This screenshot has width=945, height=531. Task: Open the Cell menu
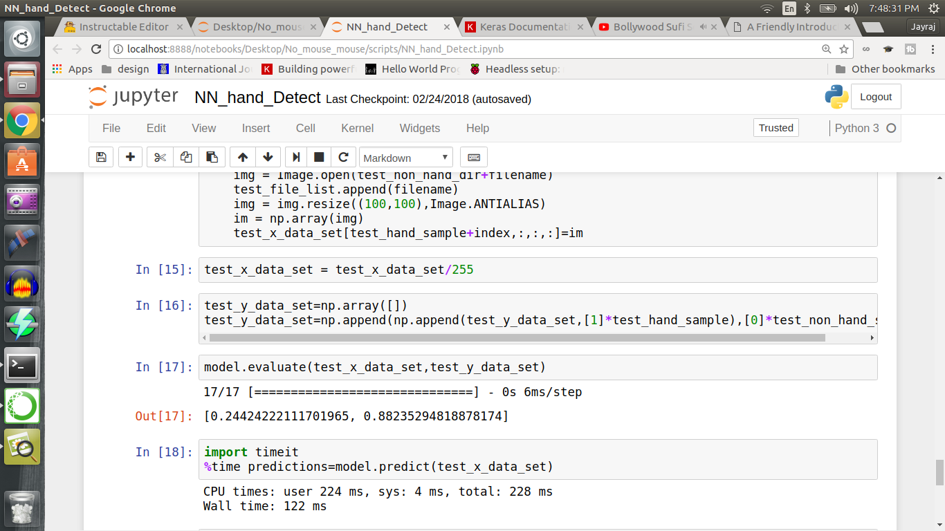306,128
